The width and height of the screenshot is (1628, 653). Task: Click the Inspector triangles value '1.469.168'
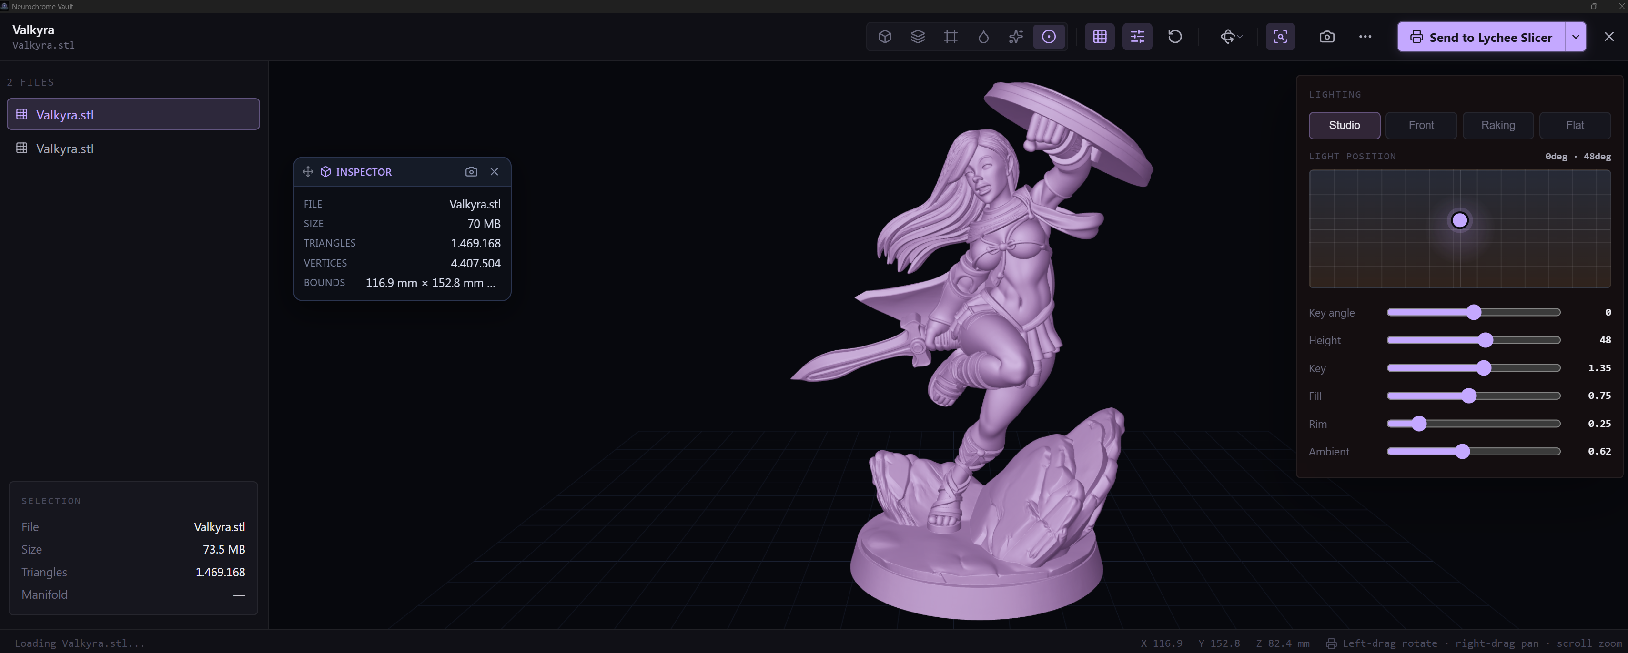[x=475, y=243]
